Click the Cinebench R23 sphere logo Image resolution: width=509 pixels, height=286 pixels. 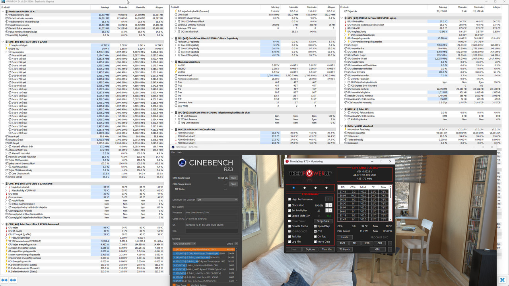(183, 162)
